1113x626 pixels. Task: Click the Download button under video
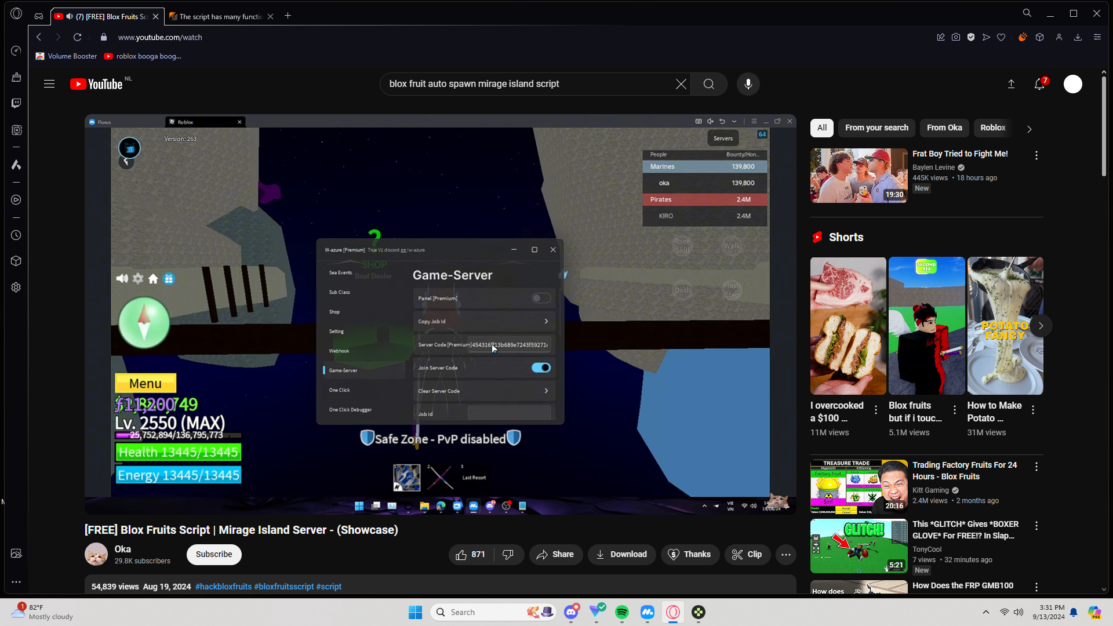click(x=621, y=555)
